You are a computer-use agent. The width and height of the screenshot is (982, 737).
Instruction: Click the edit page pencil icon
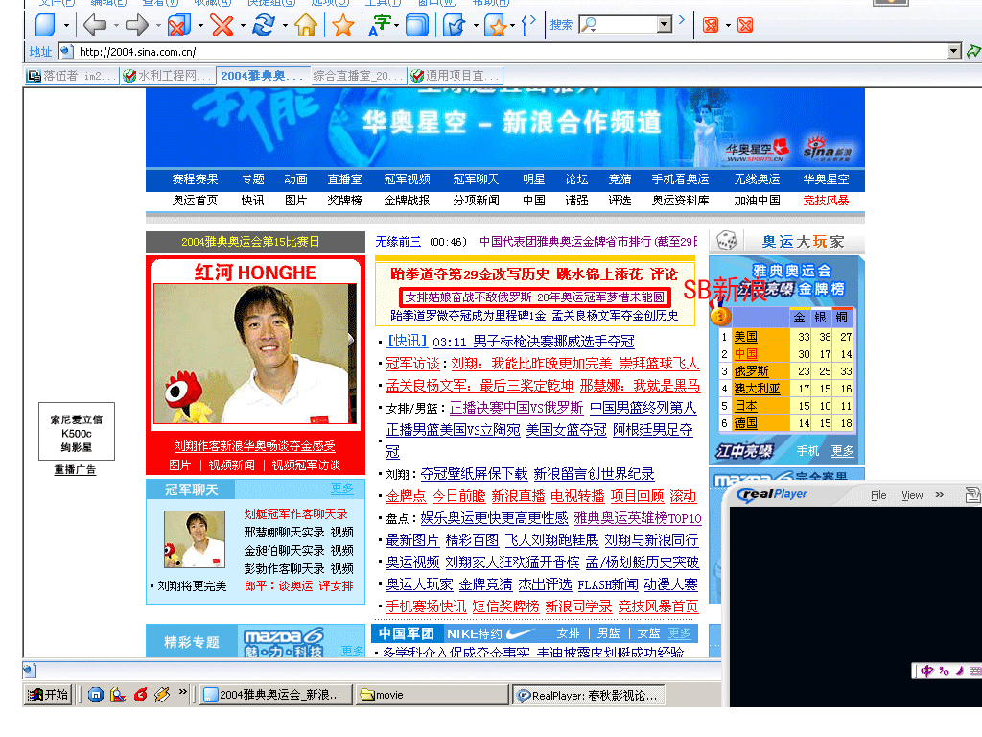coord(454,25)
